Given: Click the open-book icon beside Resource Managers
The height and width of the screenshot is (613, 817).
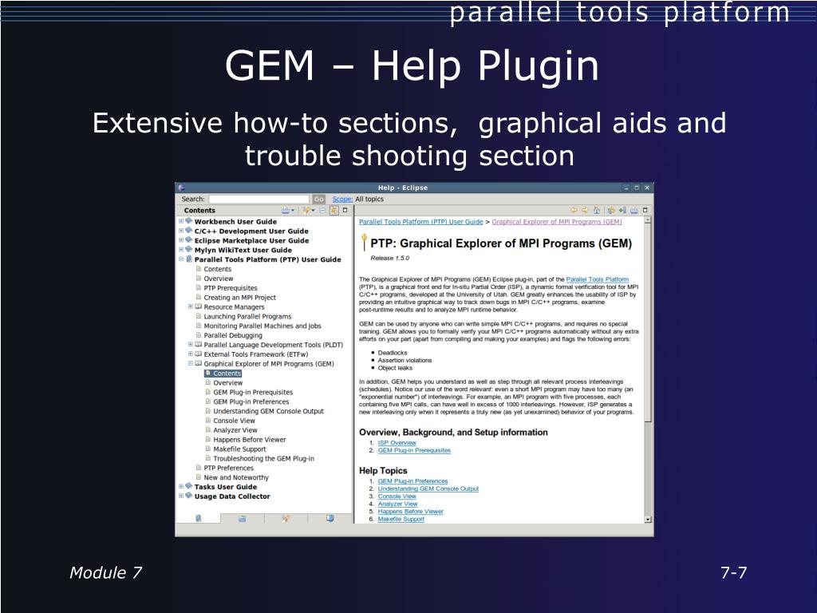Looking at the screenshot, I should click(199, 306).
